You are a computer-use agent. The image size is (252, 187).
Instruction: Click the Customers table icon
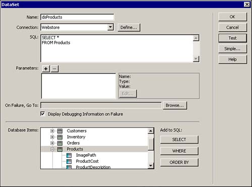60,131
